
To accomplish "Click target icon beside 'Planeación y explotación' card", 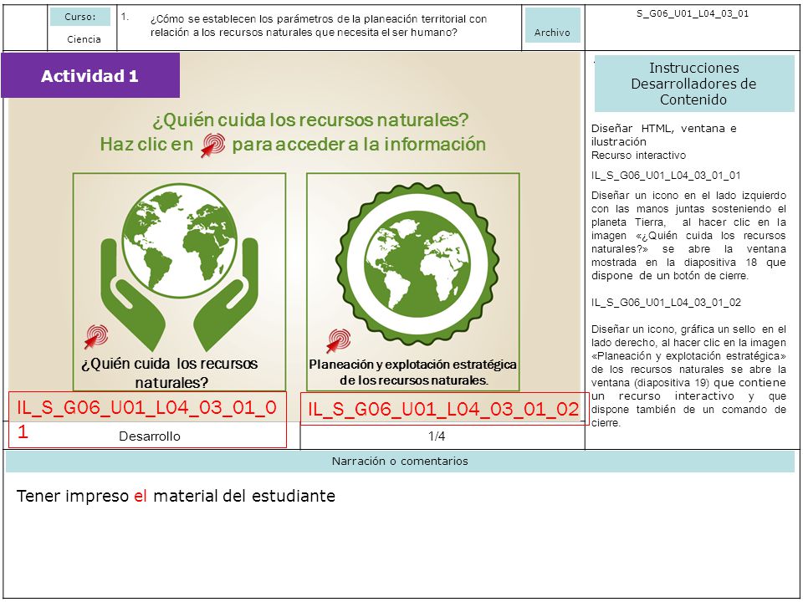I will click(x=339, y=340).
